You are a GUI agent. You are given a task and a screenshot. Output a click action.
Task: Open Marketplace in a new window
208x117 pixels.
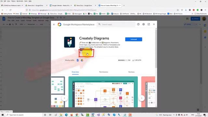pos(149,24)
